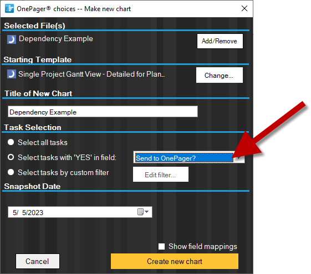Open the snapshot date calendar picker
Image resolution: width=311 pixels, height=274 pixels.
pyautogui.click(x=143, y=212)
